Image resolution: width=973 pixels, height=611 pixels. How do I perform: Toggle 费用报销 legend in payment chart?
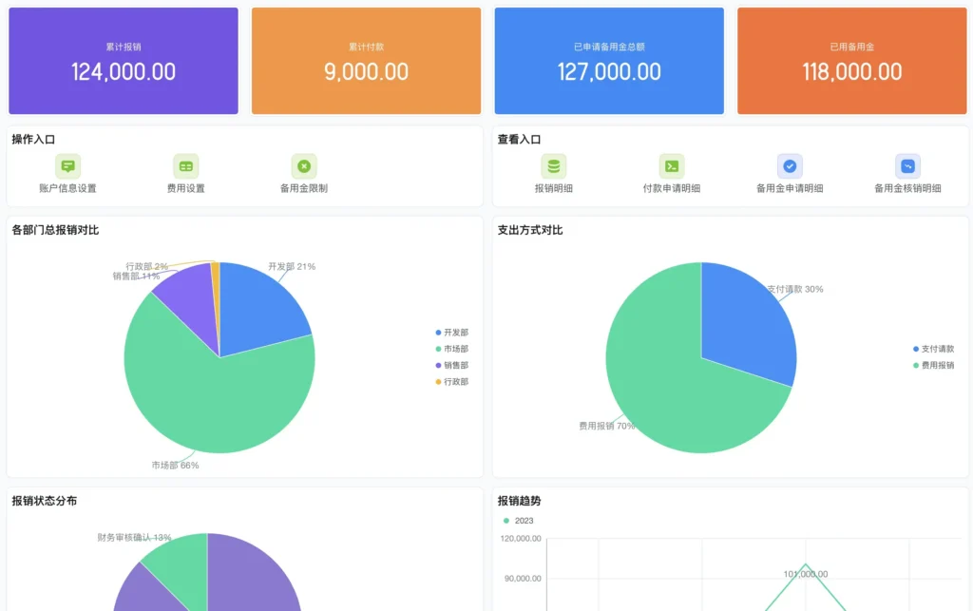933,365
